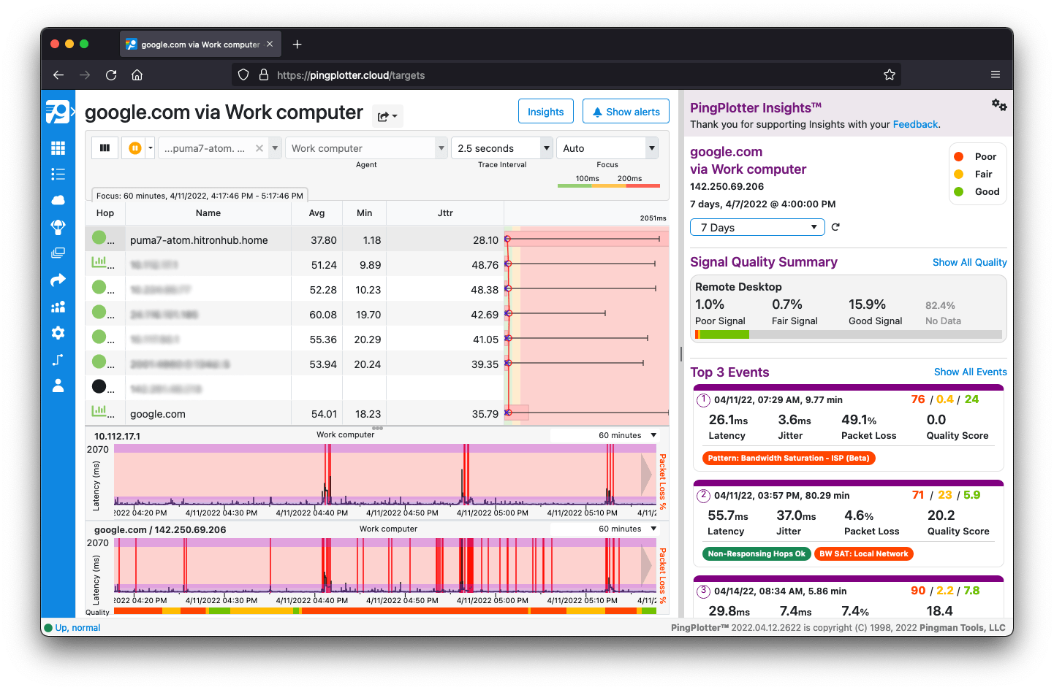Viewport: 1054px width, 690px height.
Task: Click the Insights settings gear icon
Action: coord(1000,104)
